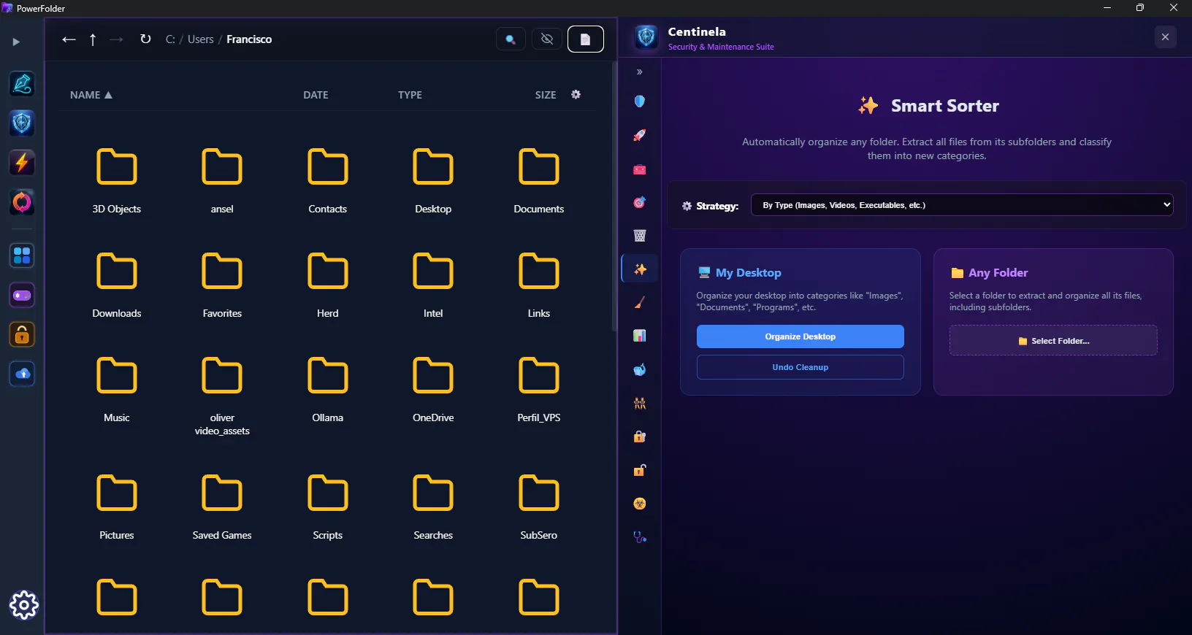Select the Smart Sorter sparkle tab in Centinela
Viewport: 1192px width, 635px height.
click(x=640, y=269)
